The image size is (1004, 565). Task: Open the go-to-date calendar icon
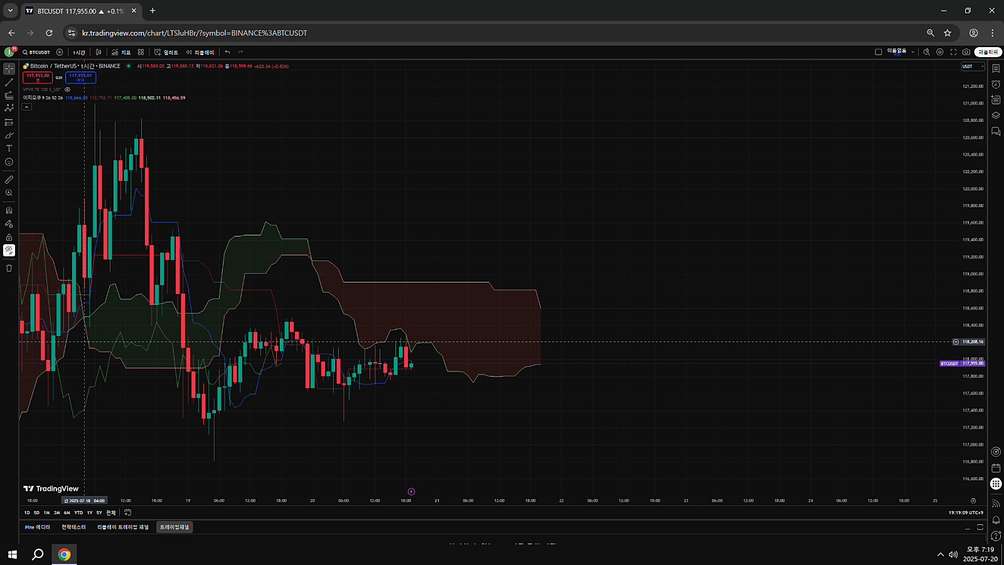127,513
